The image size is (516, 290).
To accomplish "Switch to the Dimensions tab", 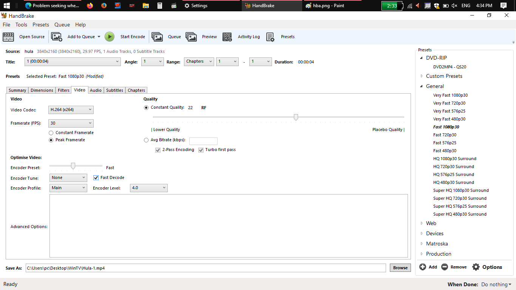I will (x=42, y=90).
